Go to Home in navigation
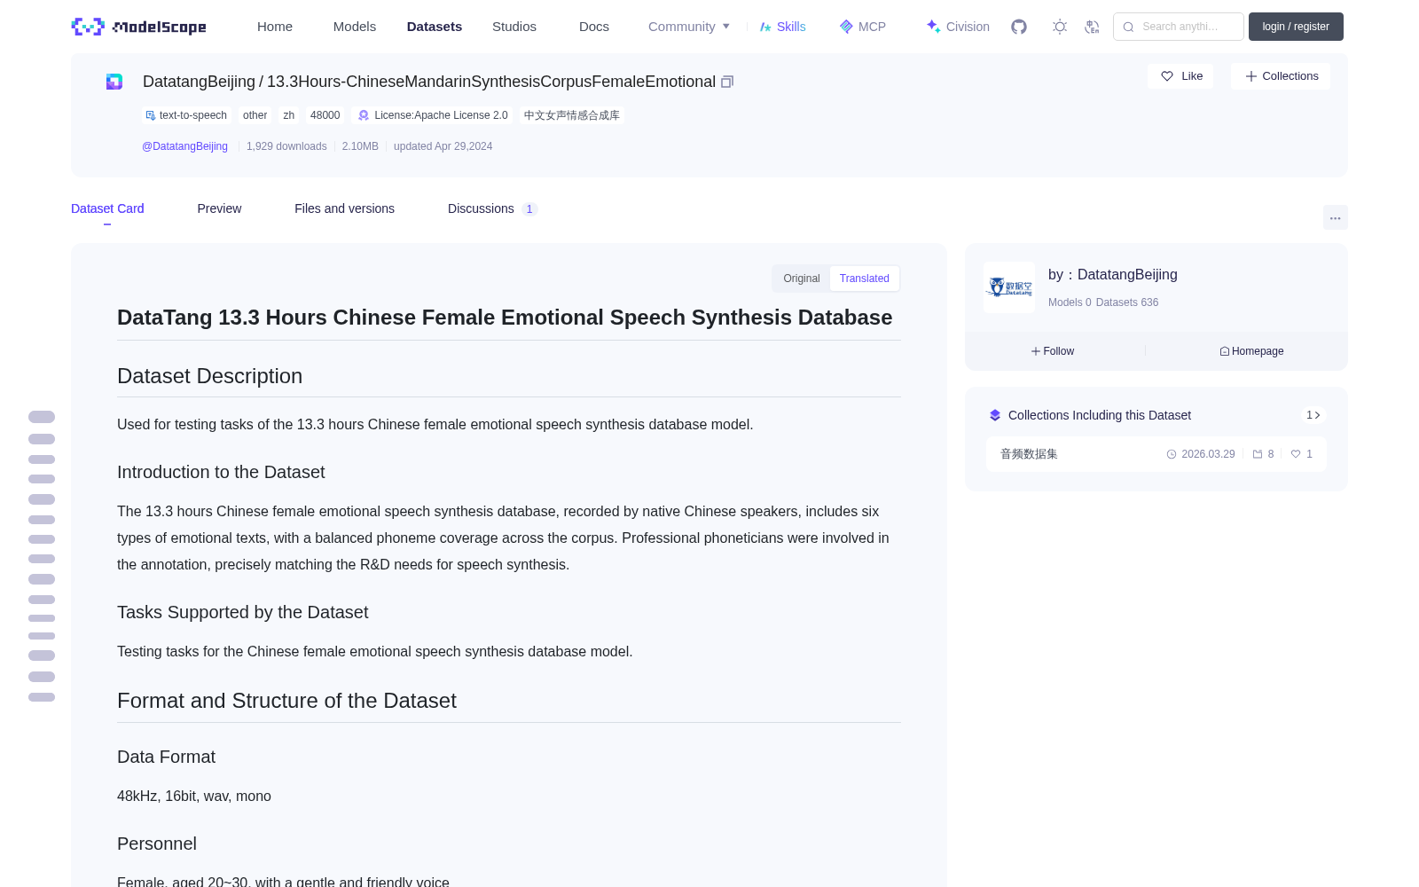The height and width of the screenshot is (887, 1419). tap(275, 27)
